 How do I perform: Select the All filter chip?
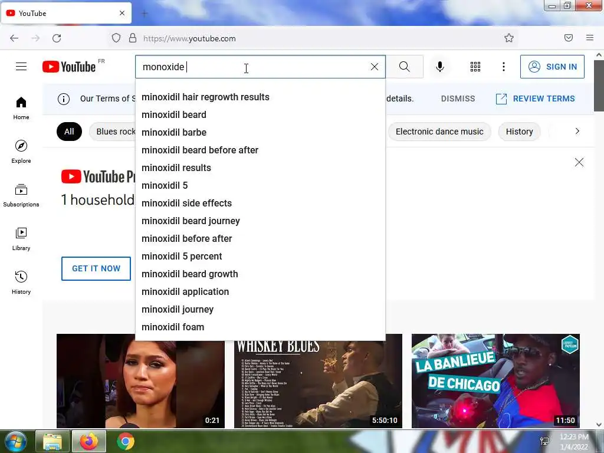[x=70, y=132]
